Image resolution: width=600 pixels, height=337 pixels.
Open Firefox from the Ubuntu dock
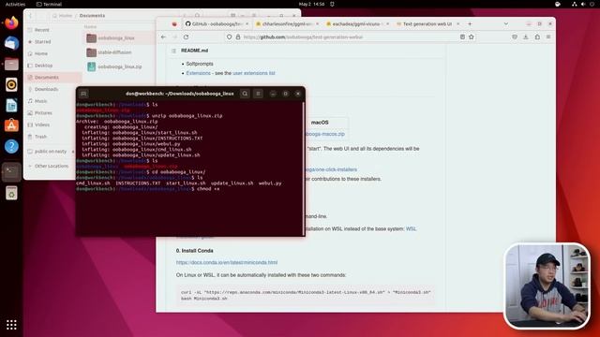click(11, 22)
